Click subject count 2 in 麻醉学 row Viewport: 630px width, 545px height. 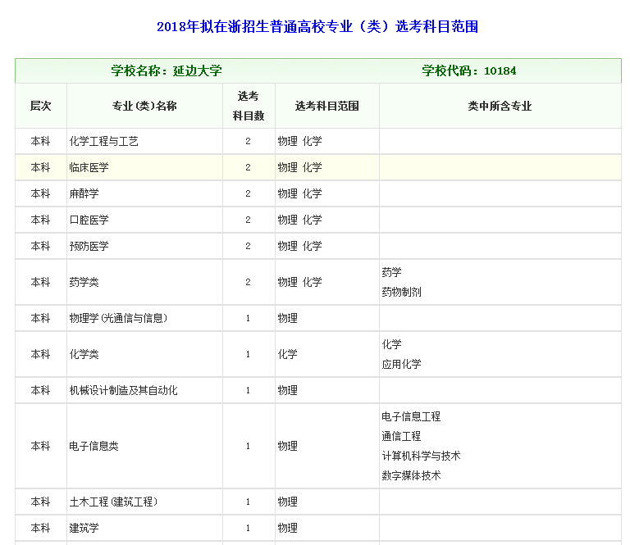point(248,193)
